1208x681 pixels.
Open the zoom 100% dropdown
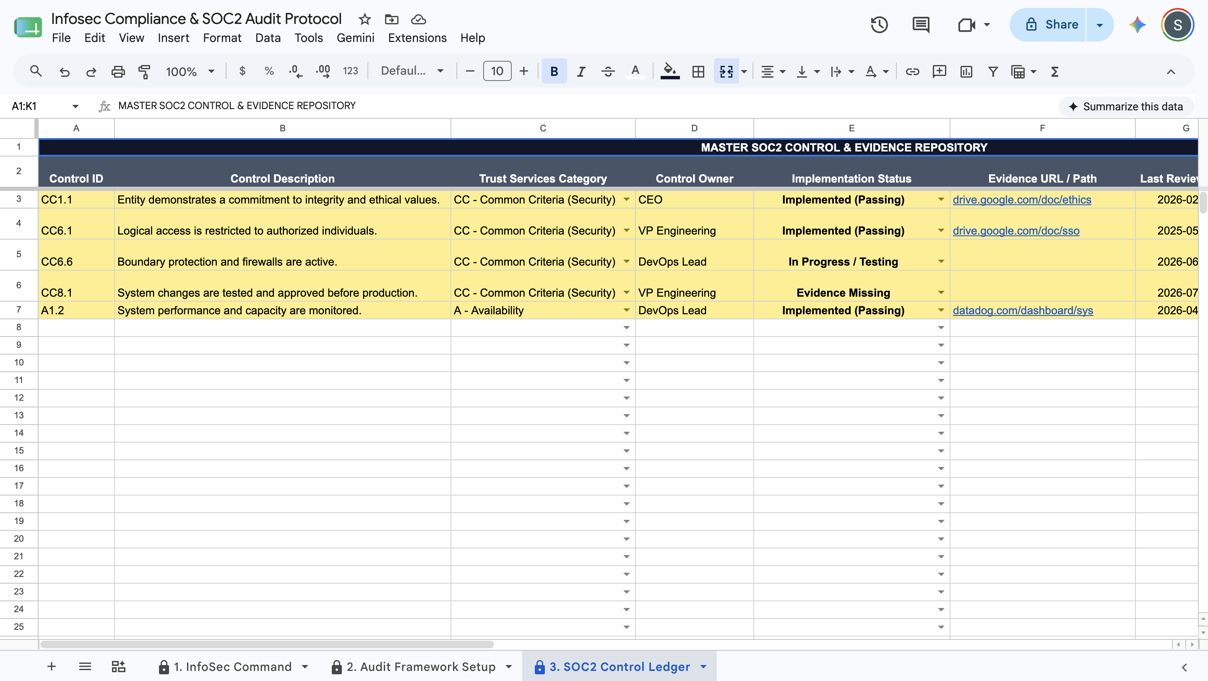[190, 71]
